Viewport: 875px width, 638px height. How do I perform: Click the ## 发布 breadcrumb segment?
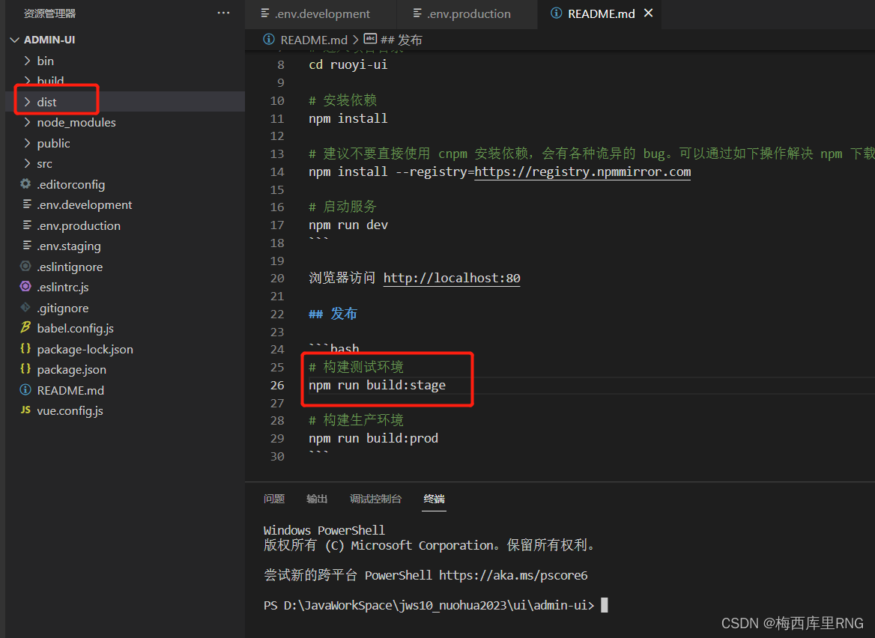pos(402,40)
